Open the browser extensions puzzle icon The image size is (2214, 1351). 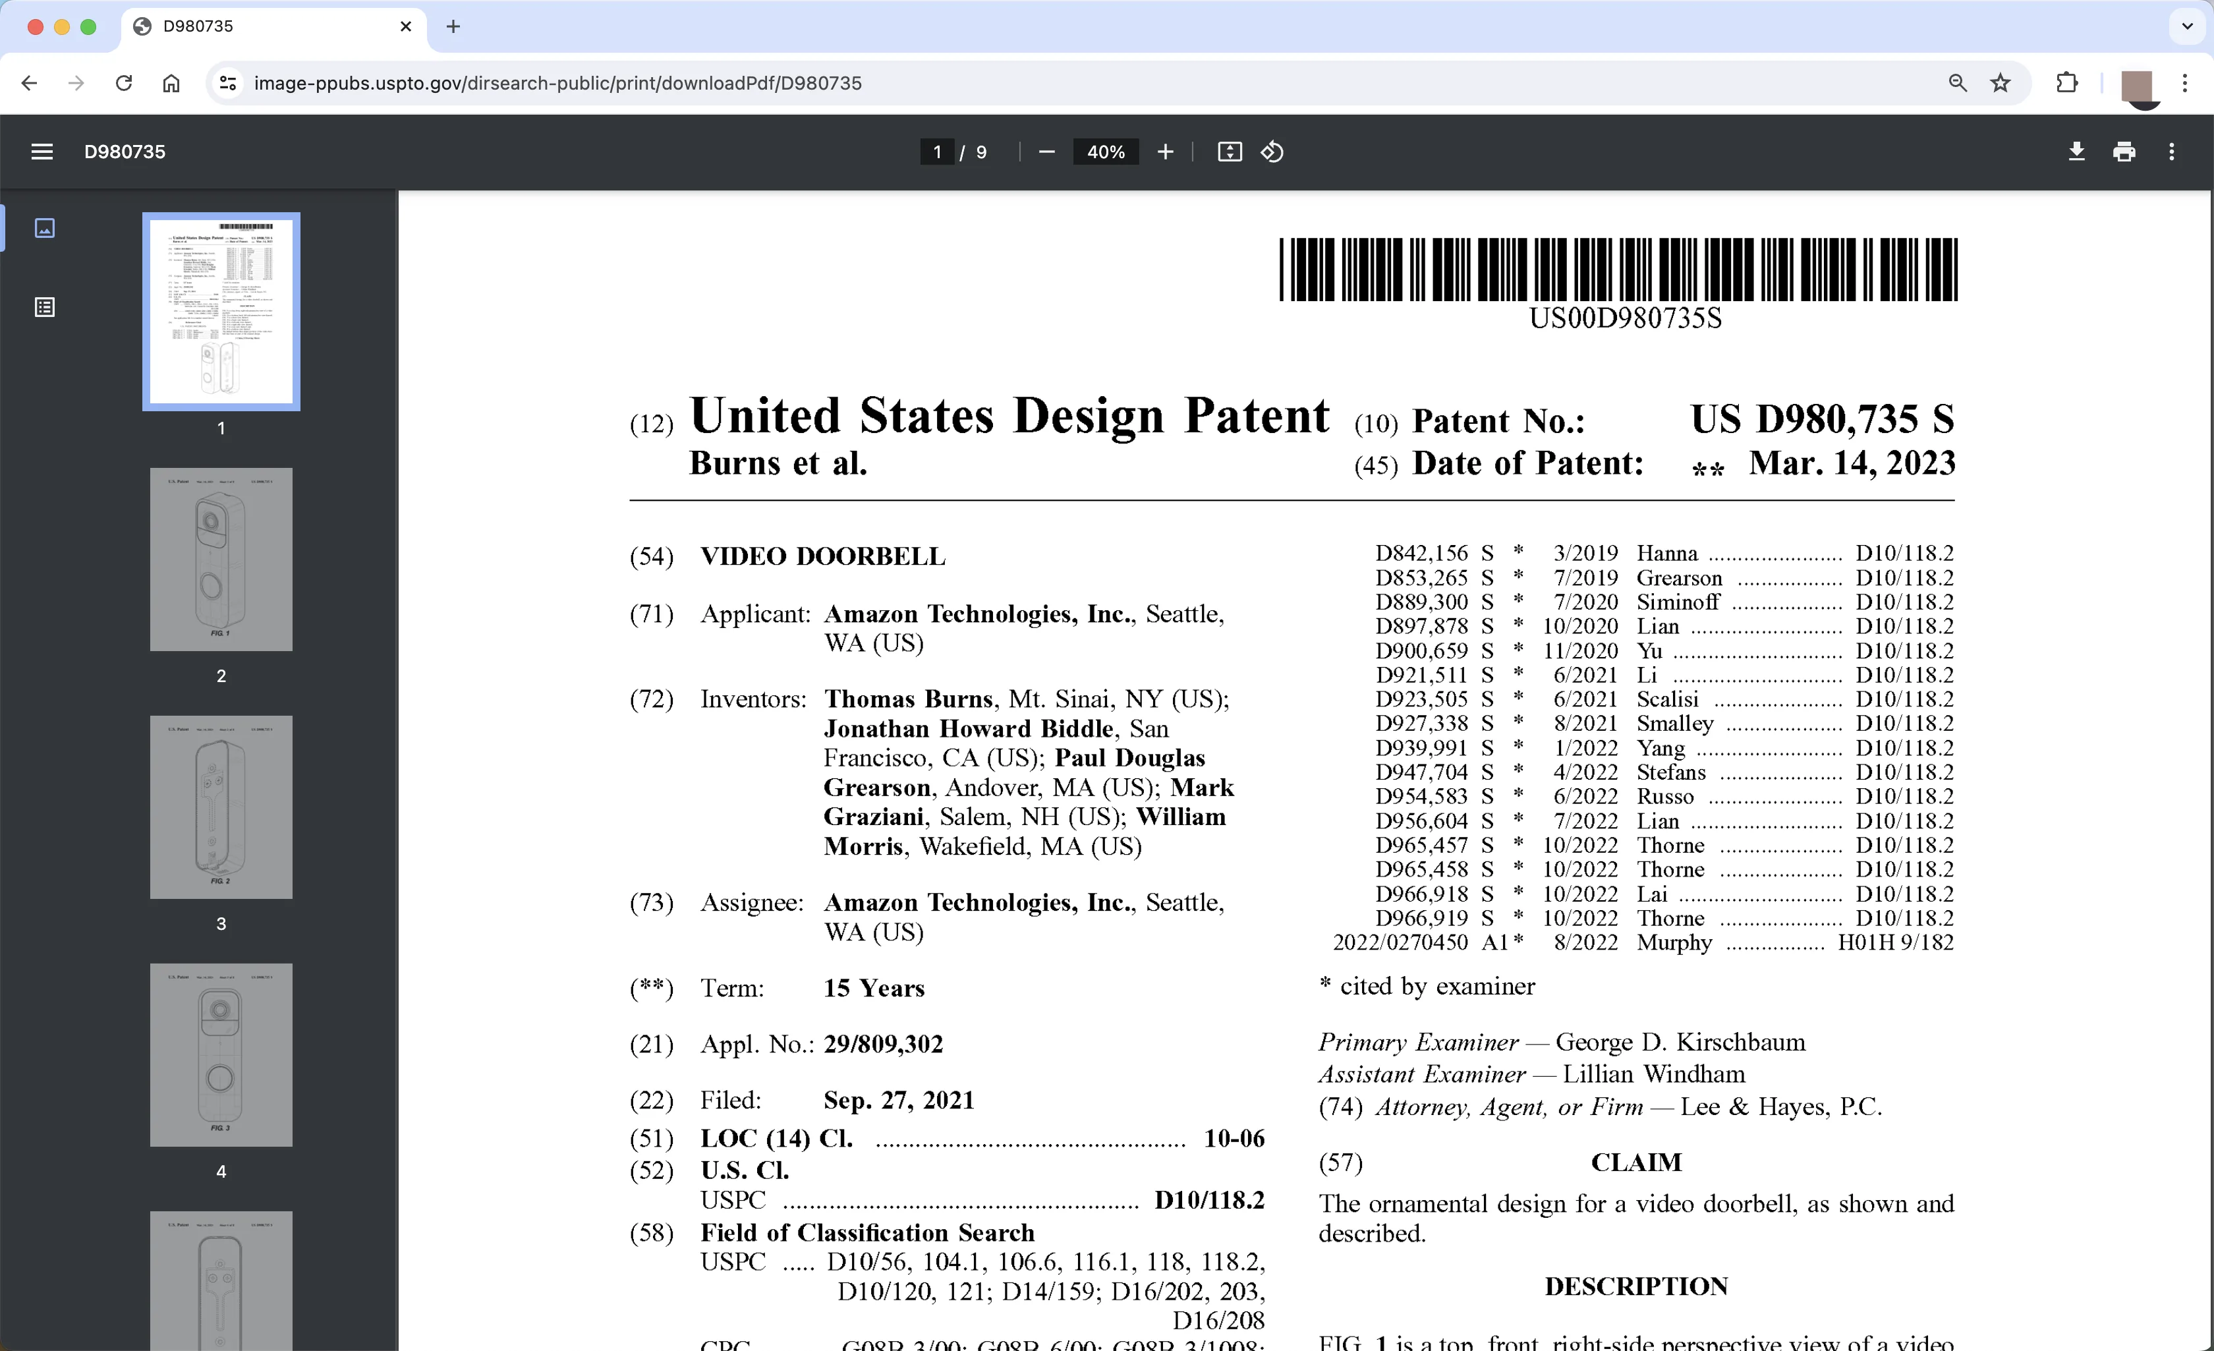click(x=2066, y=84)
